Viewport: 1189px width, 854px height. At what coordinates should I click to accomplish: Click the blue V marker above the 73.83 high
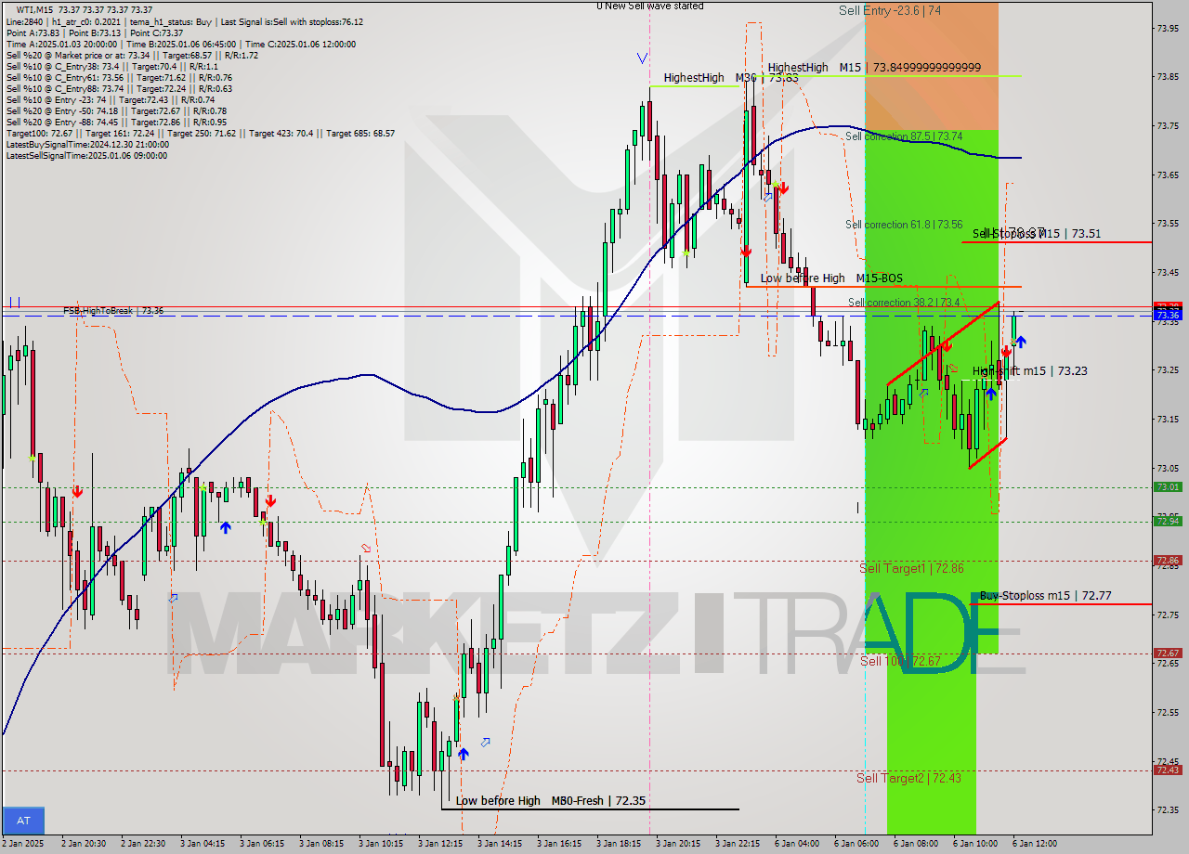[x=642, y=58]
